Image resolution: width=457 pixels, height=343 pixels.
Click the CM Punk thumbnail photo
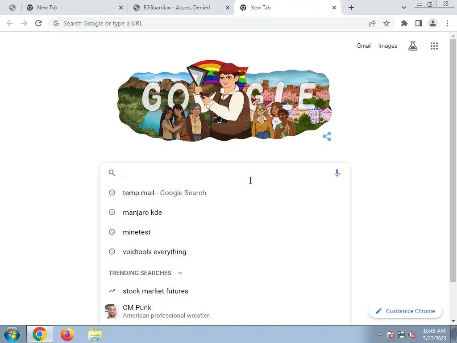(x=112, y=311)
